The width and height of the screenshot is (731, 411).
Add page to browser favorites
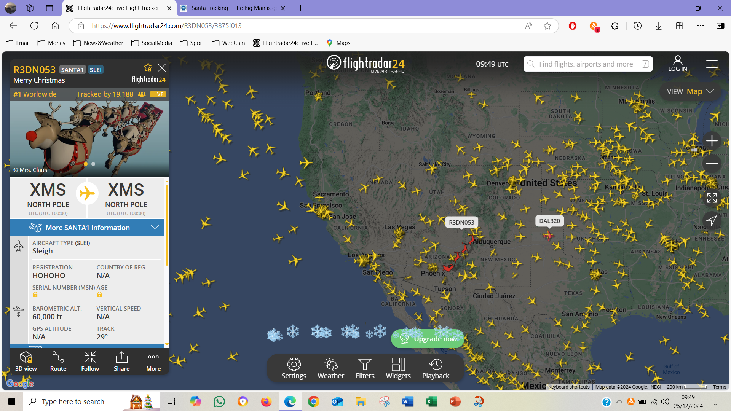coord(547,26)
